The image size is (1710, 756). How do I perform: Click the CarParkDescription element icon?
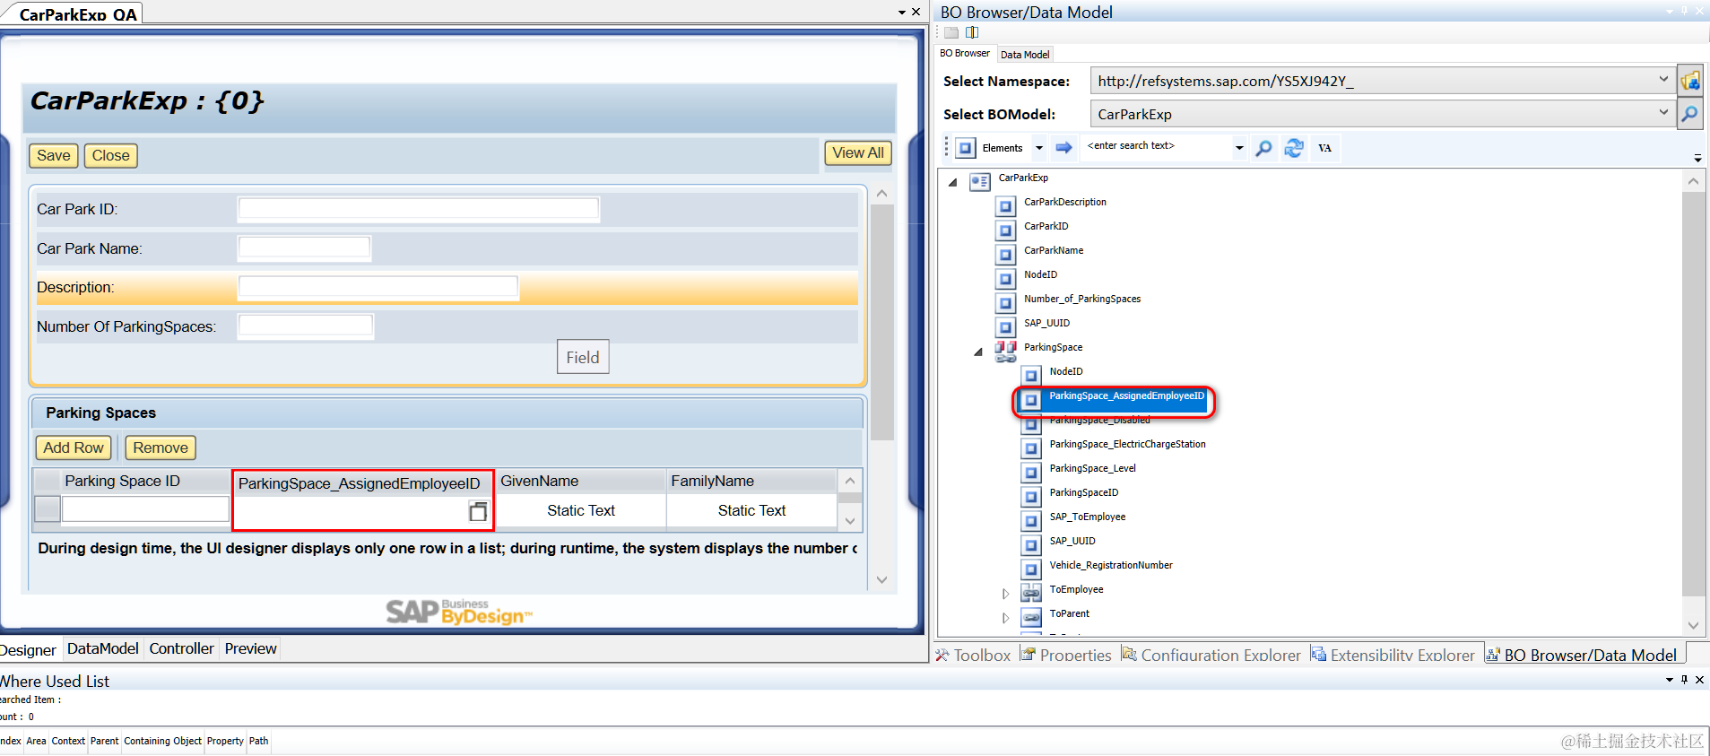pos(1005,205)
